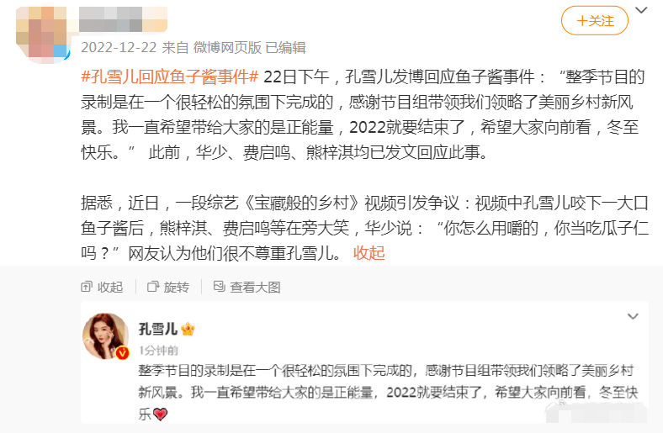663x433 pixels.
Task: Click the crown icon next to 孔雪儿
Action: (188, 329)
